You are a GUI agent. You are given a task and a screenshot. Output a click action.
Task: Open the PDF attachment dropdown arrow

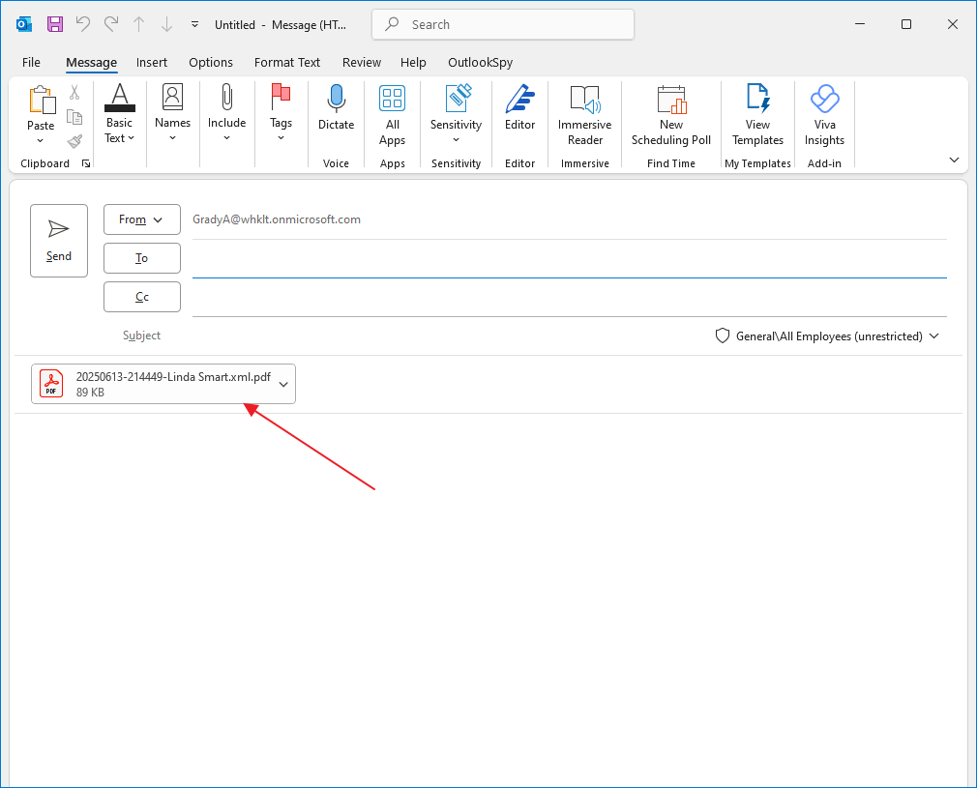tap(283, 385)
